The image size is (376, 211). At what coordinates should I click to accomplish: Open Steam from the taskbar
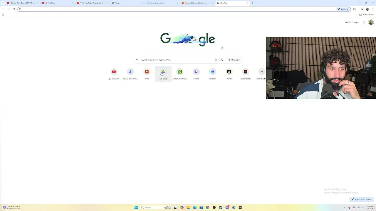pyautogui.click(x=221, y=207)
